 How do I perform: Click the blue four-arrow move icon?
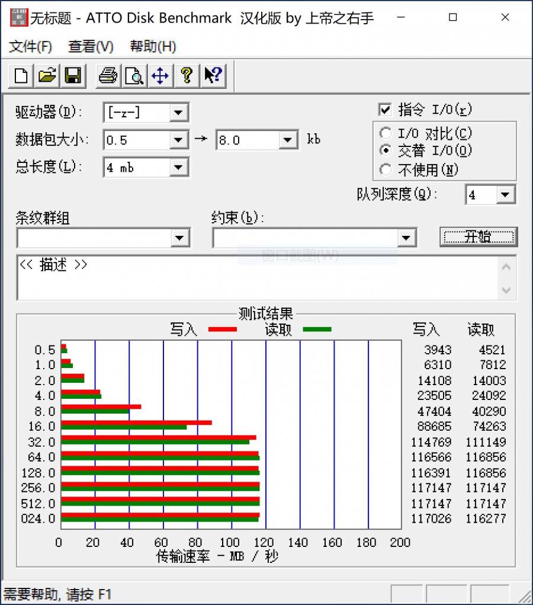160,76
